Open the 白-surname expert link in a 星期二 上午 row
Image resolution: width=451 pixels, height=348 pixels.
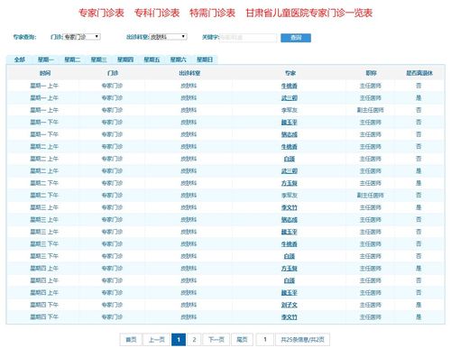290,159
